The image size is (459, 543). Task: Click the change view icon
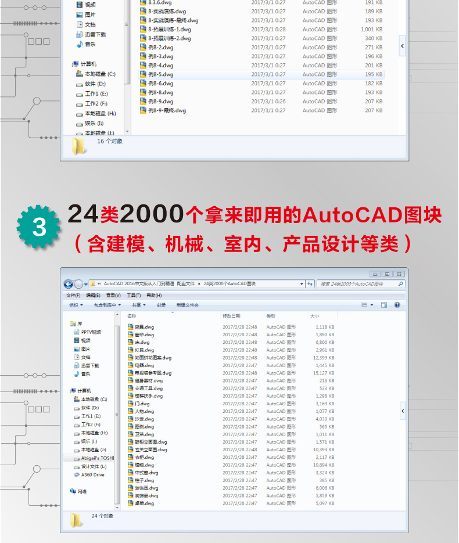(x=364, y=305)
